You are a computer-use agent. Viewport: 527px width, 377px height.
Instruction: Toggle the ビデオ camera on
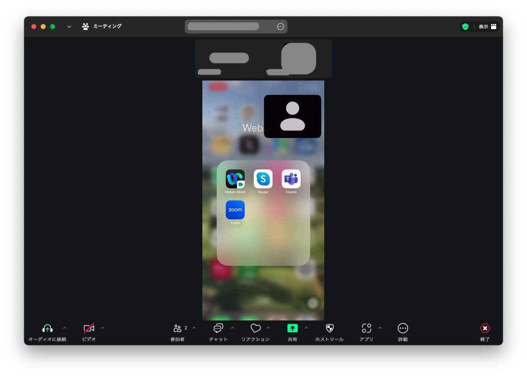point(89,329)
